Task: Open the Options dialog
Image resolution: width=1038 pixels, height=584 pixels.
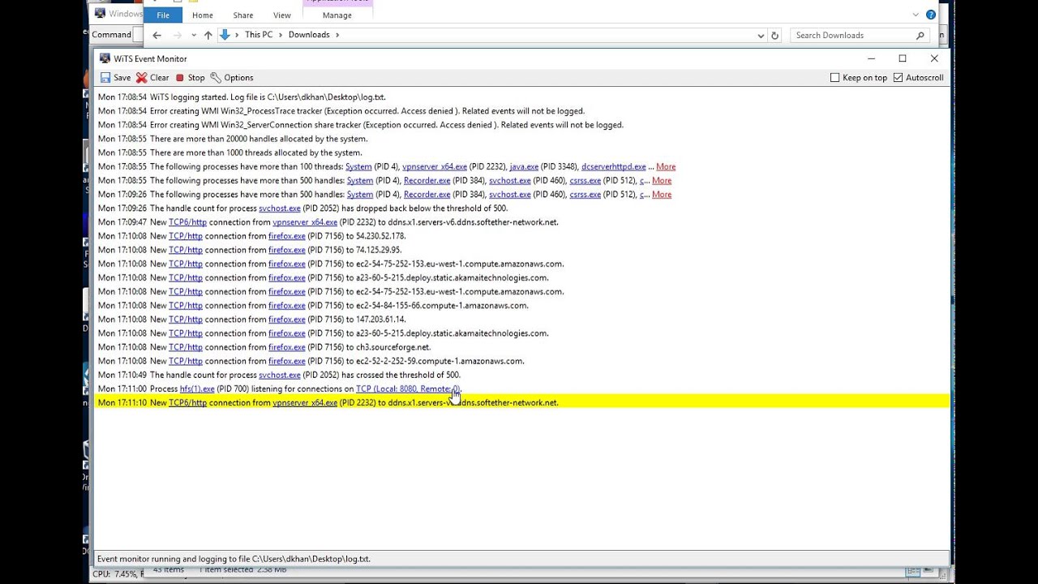Action: tap(232, 78)
